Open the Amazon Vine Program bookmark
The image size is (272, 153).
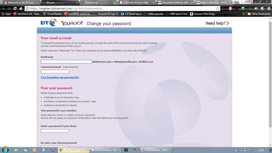203,14
